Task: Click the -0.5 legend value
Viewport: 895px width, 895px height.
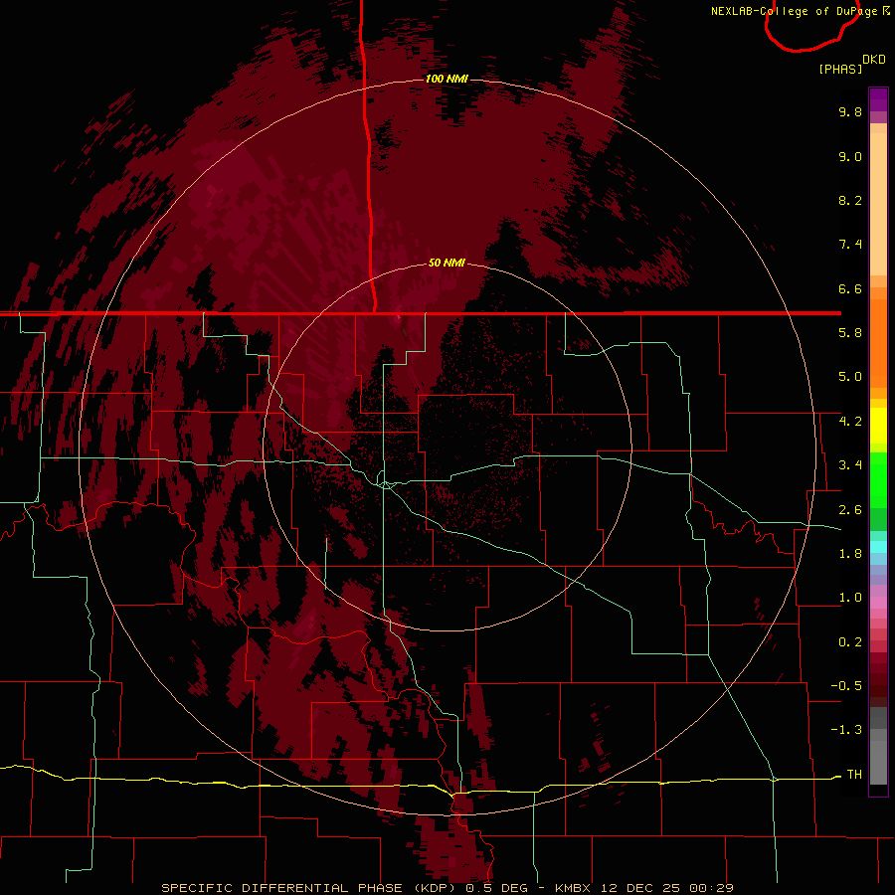Action: point(846,686)
